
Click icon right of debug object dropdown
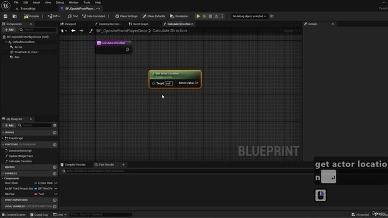click(x=272, y=16)
